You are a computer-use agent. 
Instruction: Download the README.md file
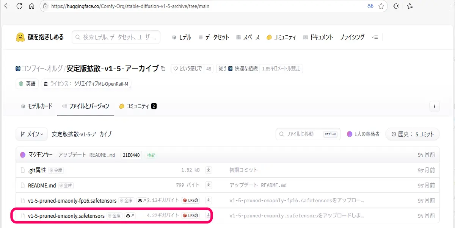coord(208,185)
